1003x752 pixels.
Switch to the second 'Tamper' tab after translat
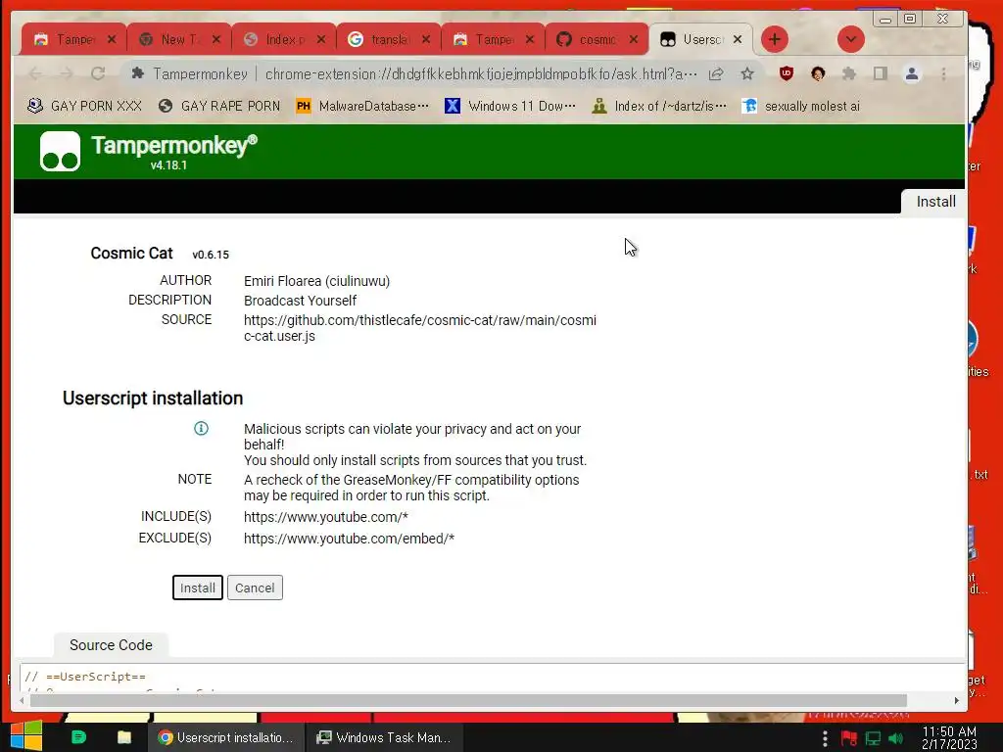click(493, 39)
